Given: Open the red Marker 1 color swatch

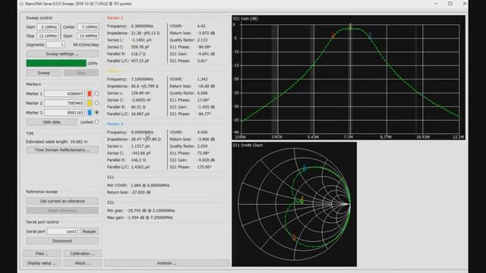Looking at the screenshot, I should 90,93.
